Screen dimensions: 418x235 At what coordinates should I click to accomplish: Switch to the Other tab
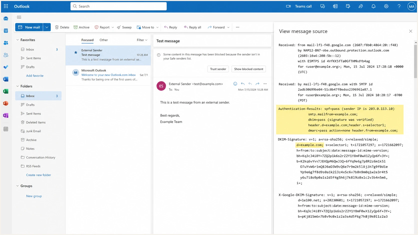coord(104,40)
